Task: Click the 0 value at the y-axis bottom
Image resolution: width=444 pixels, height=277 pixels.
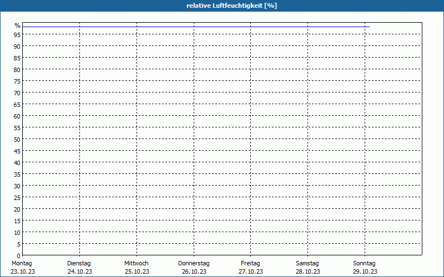Action: pyautogui.click(x=19, y=255)
